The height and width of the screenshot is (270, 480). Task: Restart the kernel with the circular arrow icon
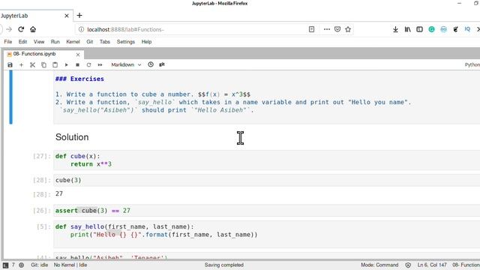[x=88, y=65]
